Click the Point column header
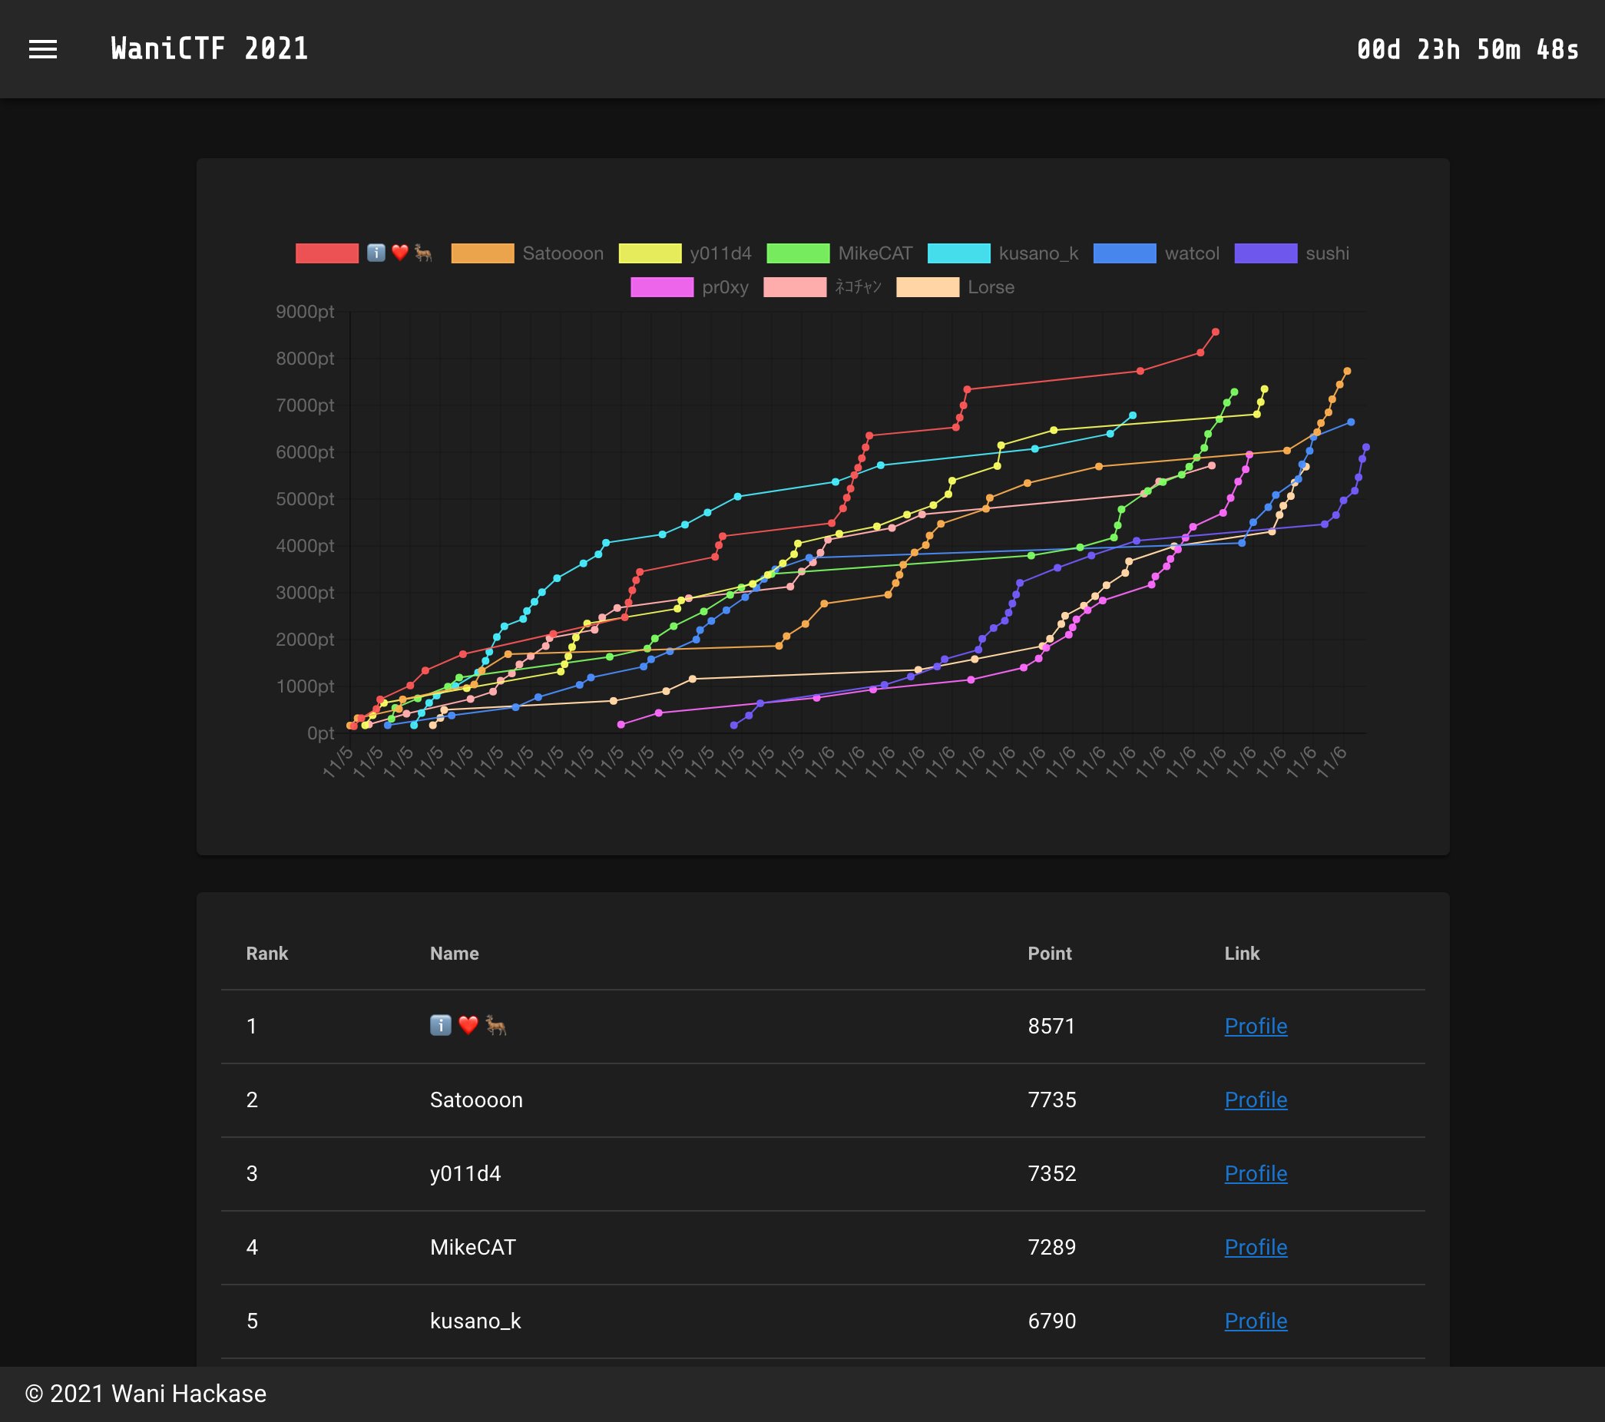The width and height of the screenshot is (1605, 1422). pyautogui.click(x=1049, y=953)
